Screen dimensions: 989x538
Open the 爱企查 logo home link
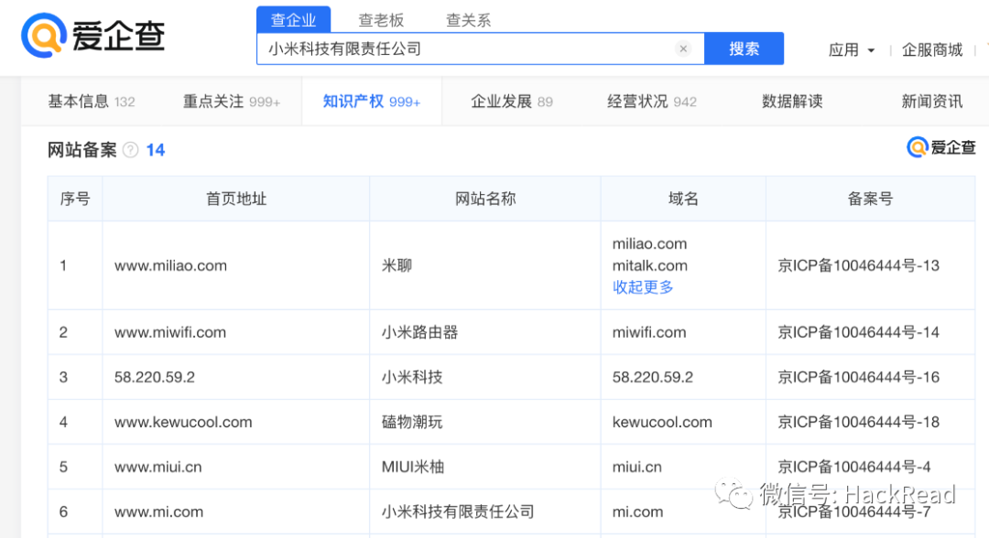92,36
